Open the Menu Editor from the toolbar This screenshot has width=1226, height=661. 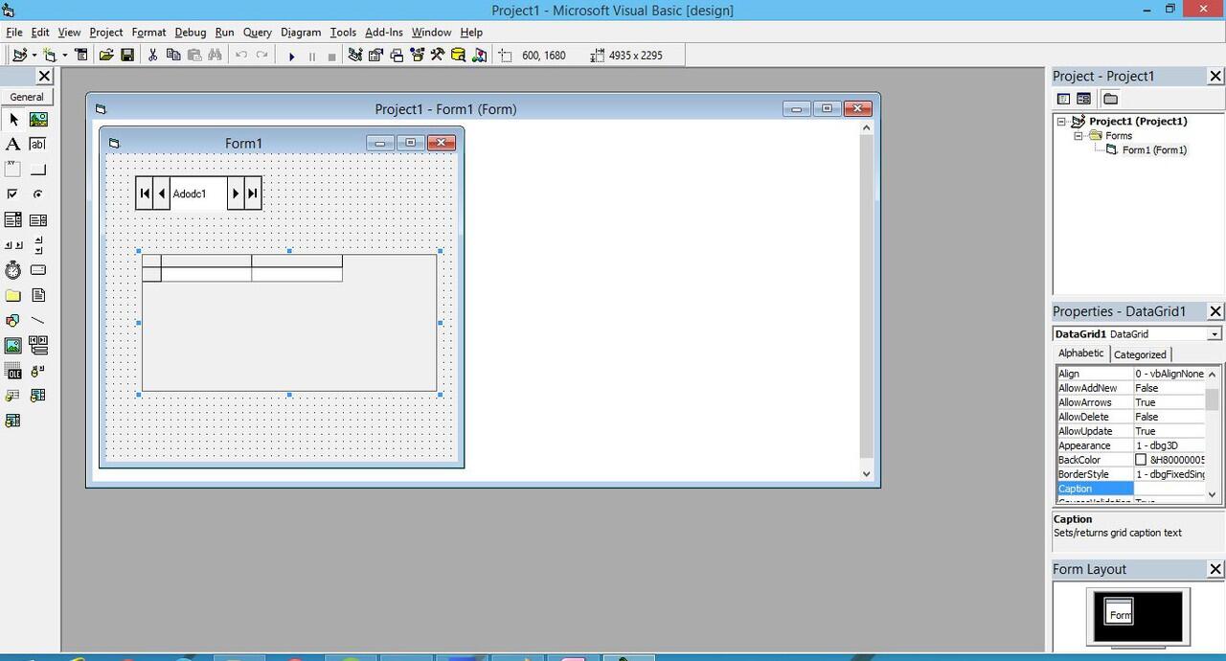coord(81,56)
